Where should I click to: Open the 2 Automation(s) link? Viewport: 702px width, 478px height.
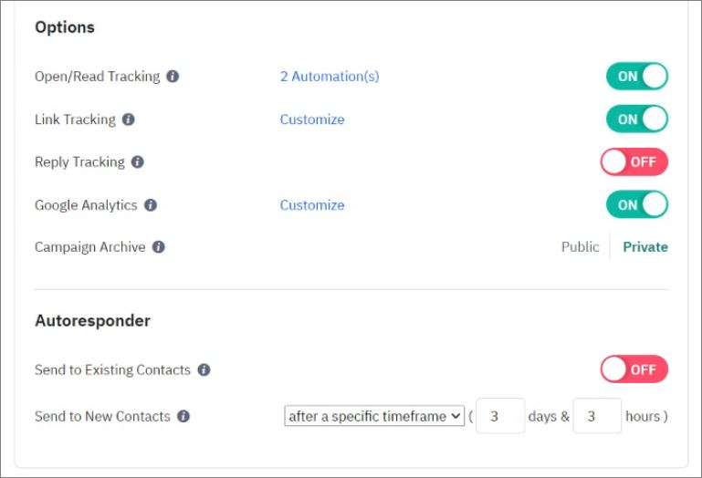pos(330,77)
